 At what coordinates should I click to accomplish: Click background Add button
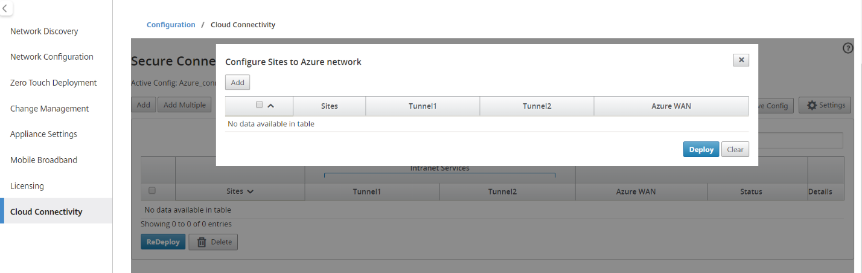143,105
